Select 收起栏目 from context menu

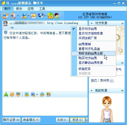tap(93, 69)
